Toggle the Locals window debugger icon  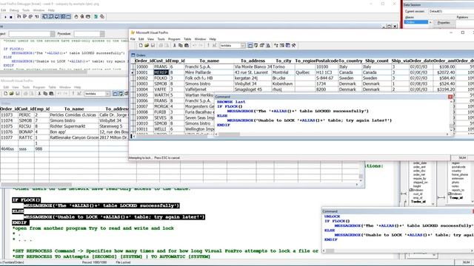56,17
